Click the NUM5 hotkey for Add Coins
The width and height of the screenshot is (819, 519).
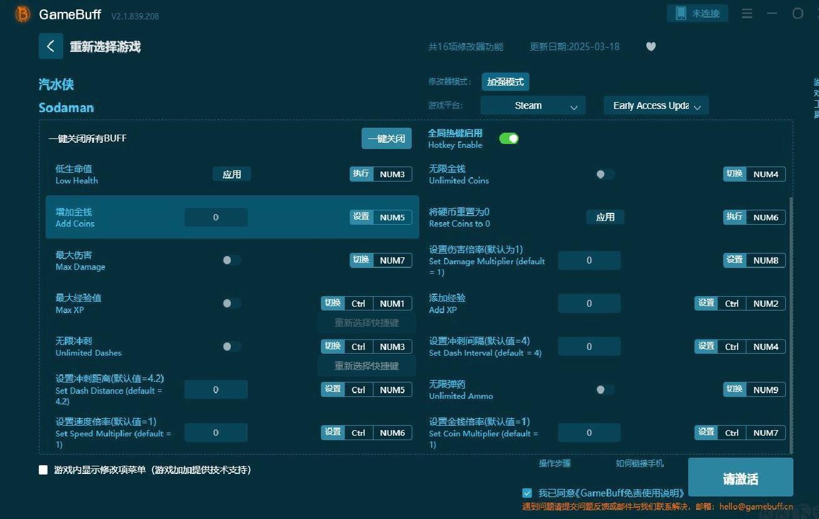392,217
